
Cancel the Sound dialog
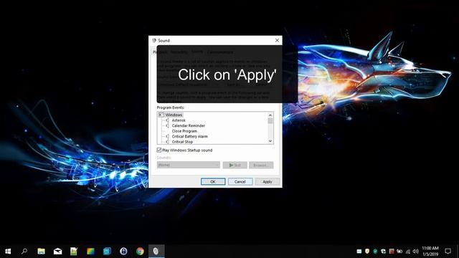240,181
